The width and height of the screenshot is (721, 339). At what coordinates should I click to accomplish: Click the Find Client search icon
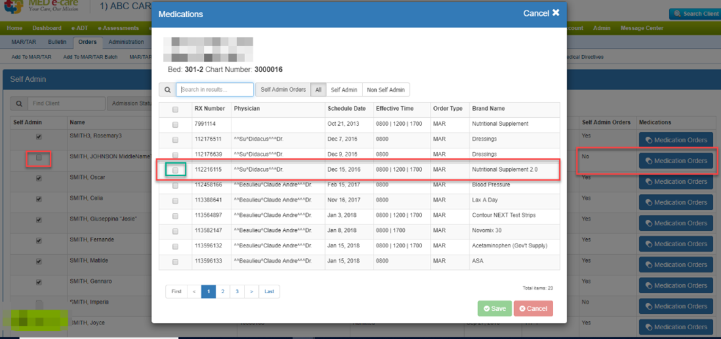[18, 103]
